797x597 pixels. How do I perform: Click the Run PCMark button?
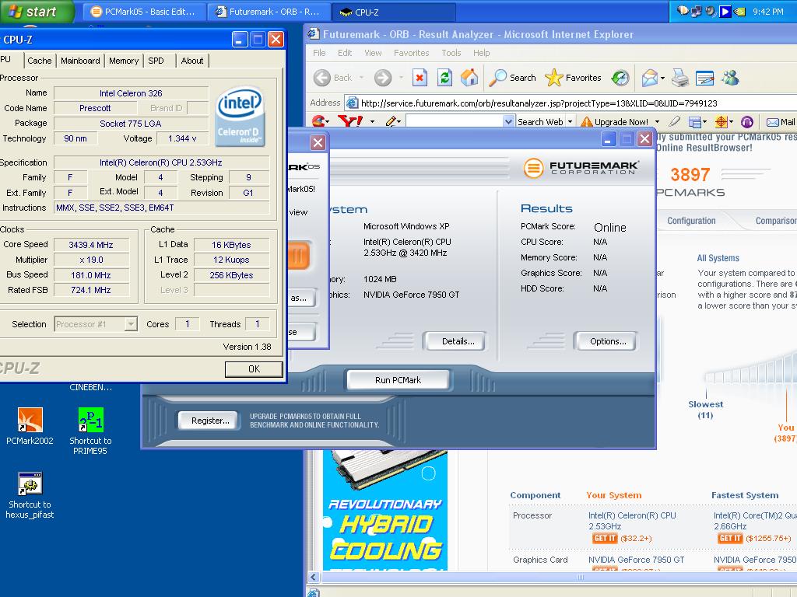tap(398, 379)
